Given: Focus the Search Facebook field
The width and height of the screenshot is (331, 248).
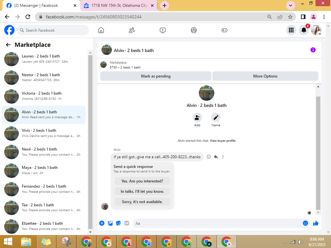Looking at the screenshot, I should click(53, 30).
